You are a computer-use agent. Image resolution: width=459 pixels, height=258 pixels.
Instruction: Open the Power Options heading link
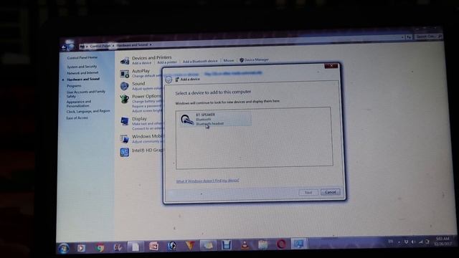[146, 96]
